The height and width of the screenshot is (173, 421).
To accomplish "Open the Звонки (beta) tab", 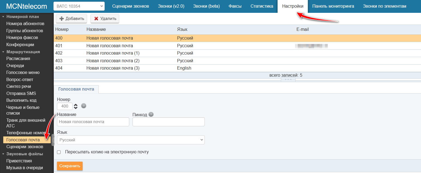I will [x=206, y=6].
